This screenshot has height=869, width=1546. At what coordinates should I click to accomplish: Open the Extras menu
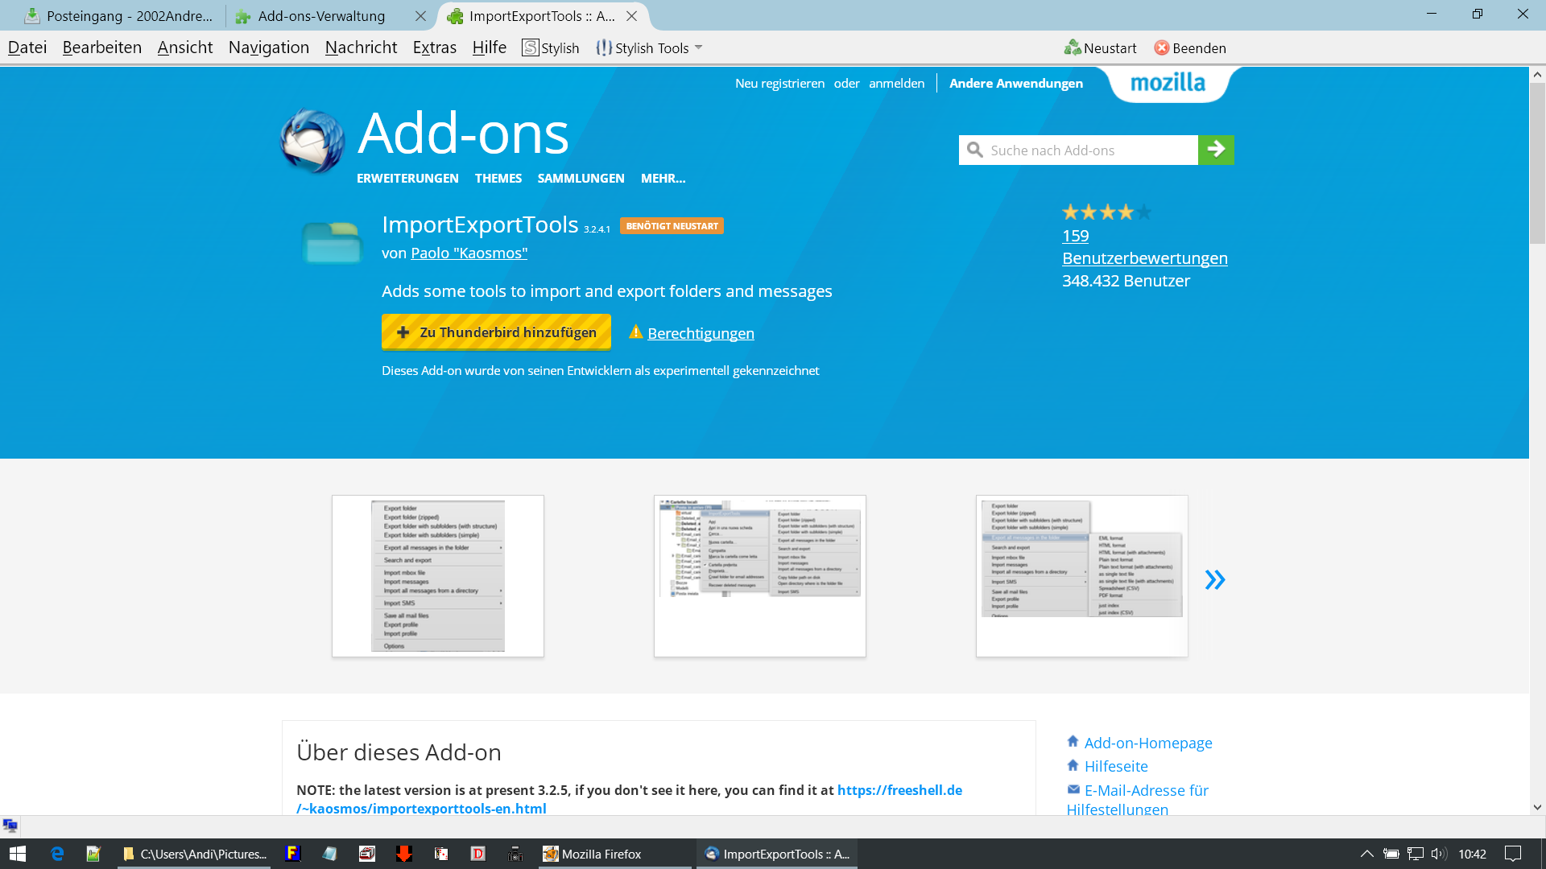pyautogui.click(x=434, y=48)
